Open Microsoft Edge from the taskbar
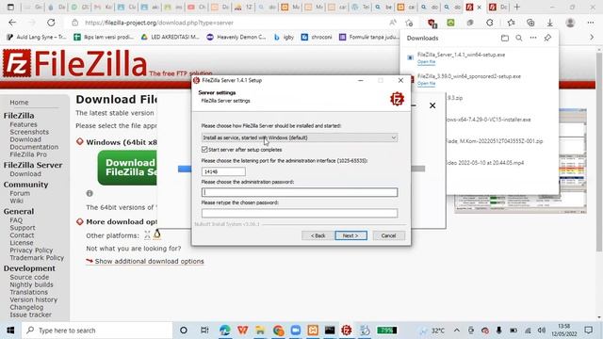 pos(225,331)
